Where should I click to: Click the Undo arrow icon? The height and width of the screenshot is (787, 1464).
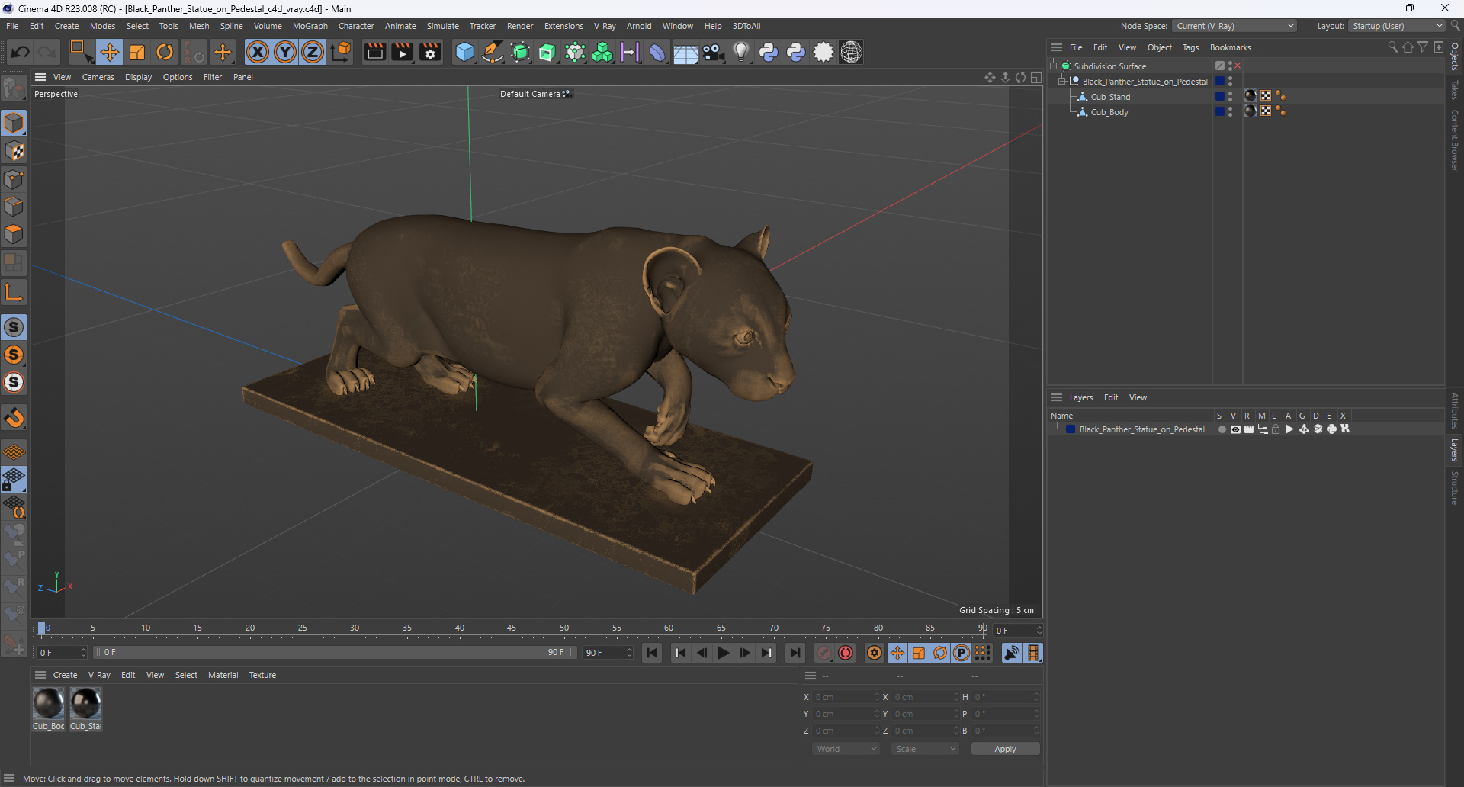[21, 52]
